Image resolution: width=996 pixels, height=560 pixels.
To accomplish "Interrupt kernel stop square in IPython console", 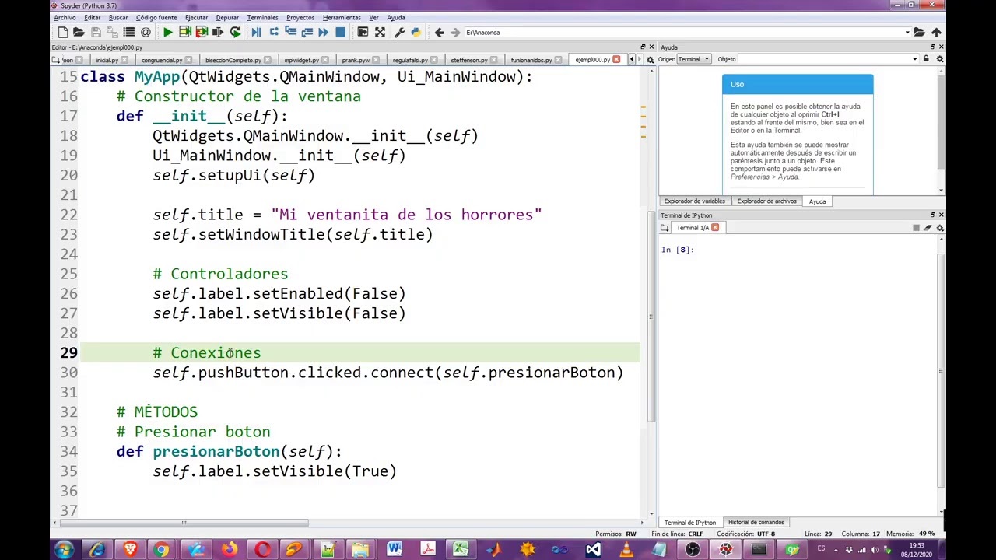I will click(x=916, y=228).
